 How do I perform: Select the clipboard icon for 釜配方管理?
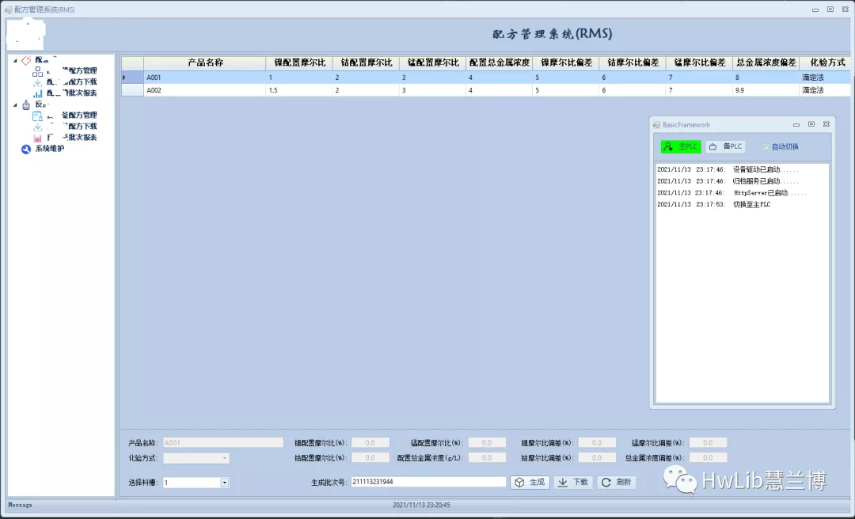pyautogui.click(x=38, y=116)
